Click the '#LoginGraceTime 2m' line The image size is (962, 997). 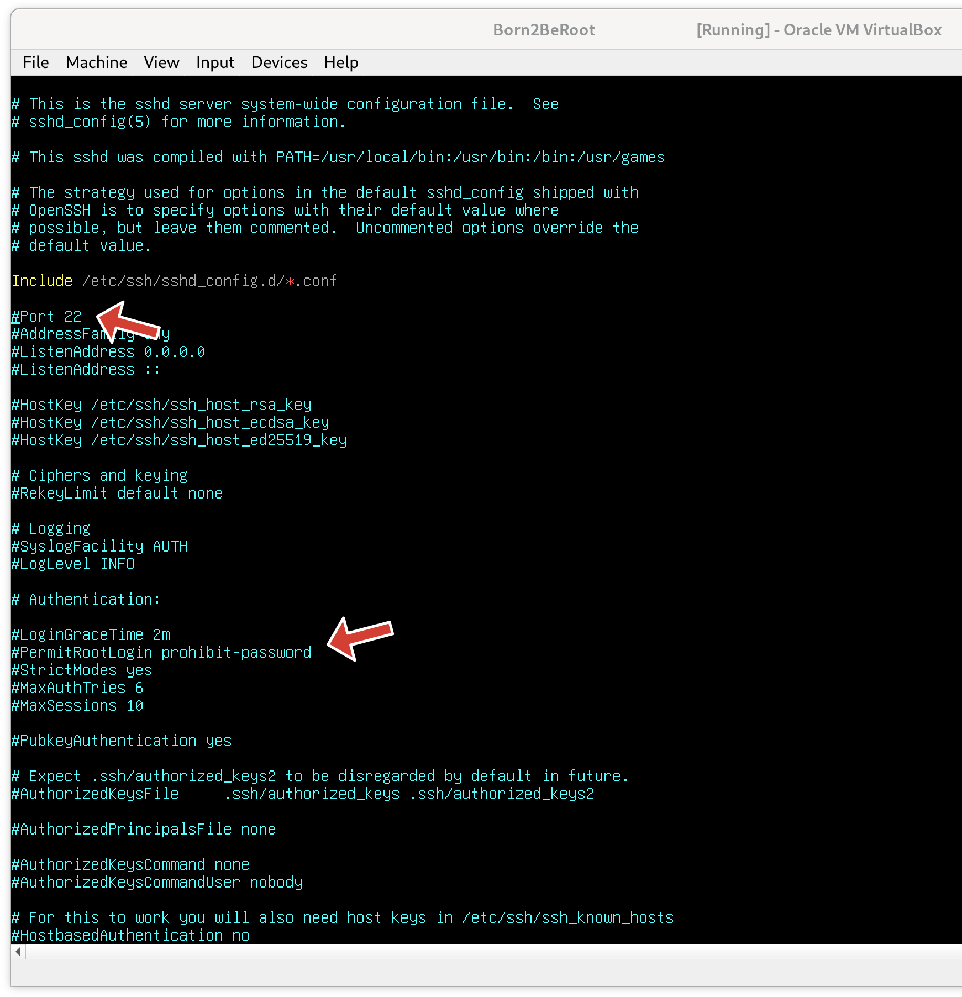tap(91, 634)
